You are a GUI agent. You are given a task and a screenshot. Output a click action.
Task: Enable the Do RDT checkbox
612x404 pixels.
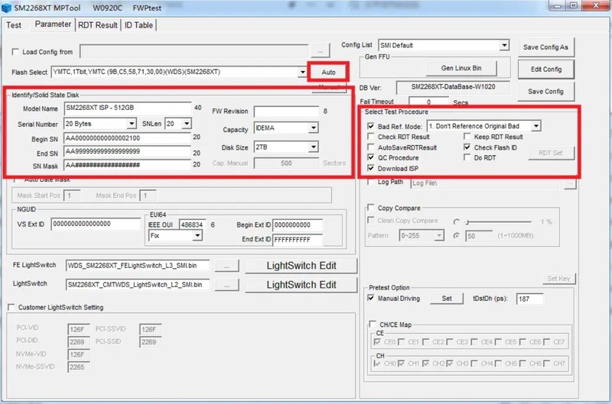(467, 157)
